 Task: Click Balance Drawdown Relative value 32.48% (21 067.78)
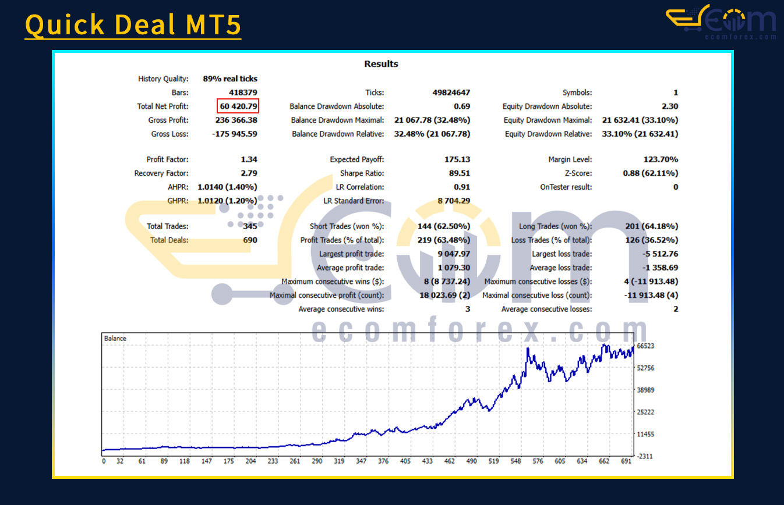tap(432, 134)
